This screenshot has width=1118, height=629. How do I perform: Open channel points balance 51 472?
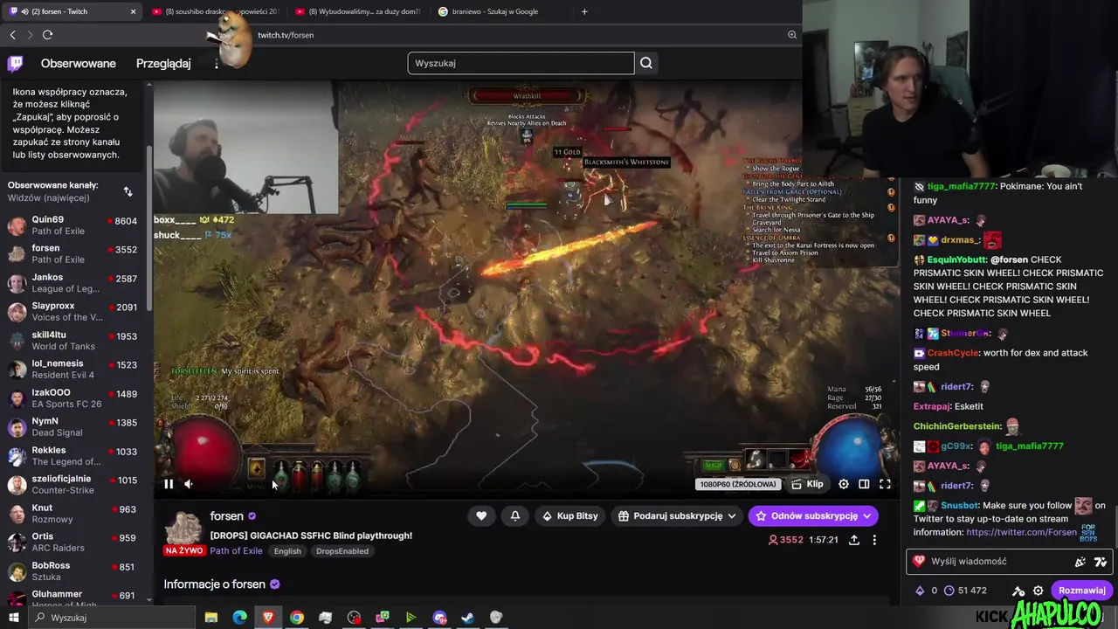965,591
